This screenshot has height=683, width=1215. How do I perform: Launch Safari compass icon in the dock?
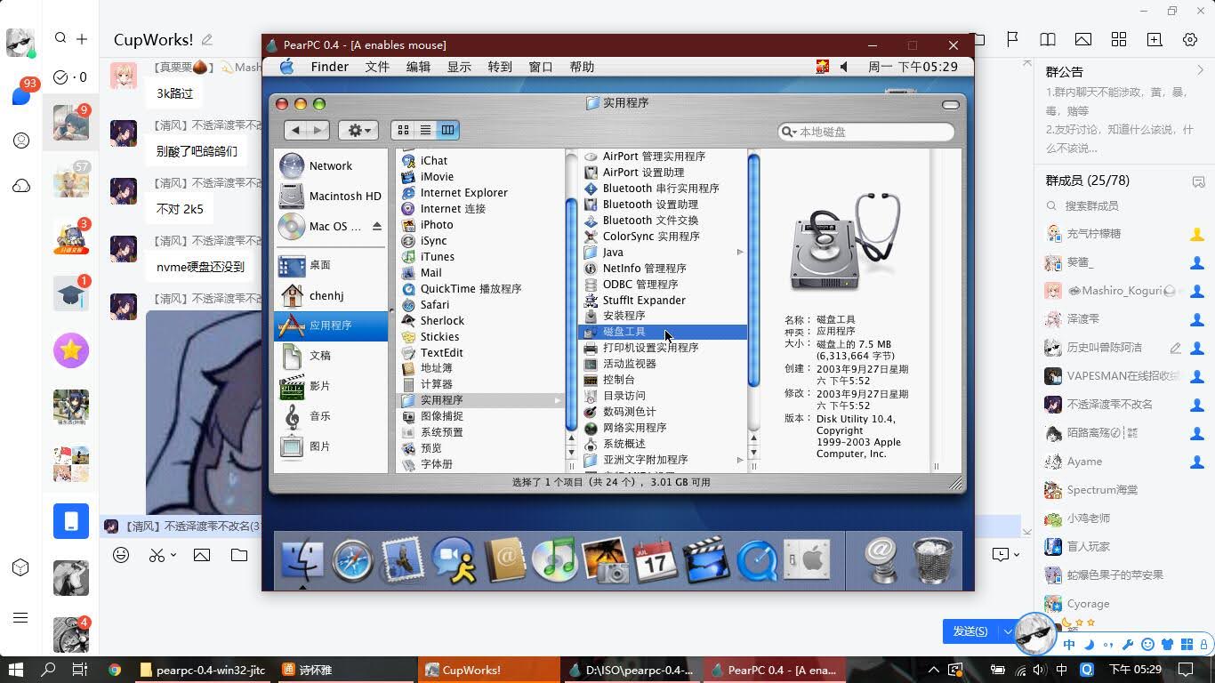point(353,561)
